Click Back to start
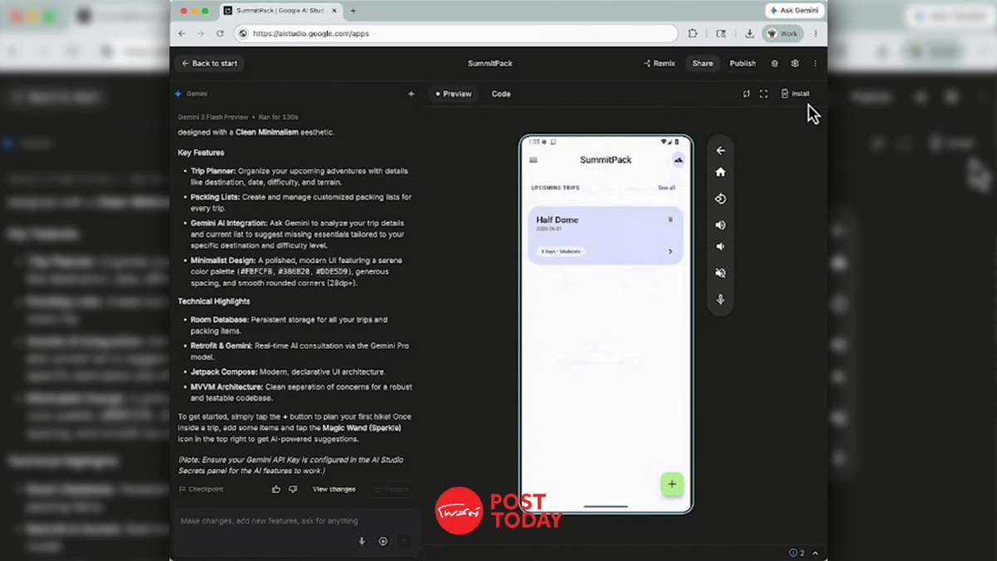This screenshot has width=997, height=561. pos(209,63)
